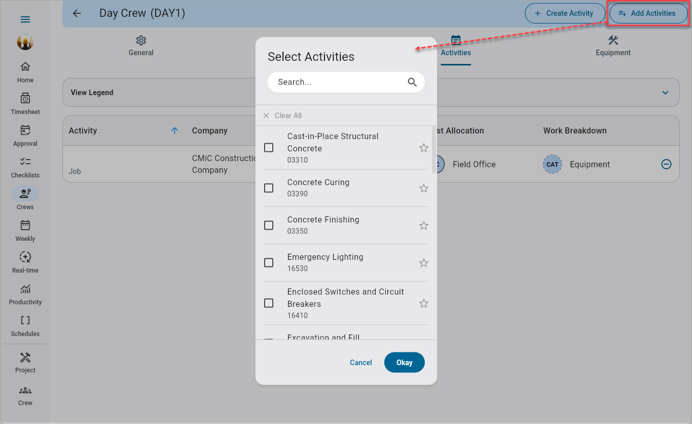Star the Emergency Lighting activity
Viewport: 692px width, 424px height.
point(424,263)
